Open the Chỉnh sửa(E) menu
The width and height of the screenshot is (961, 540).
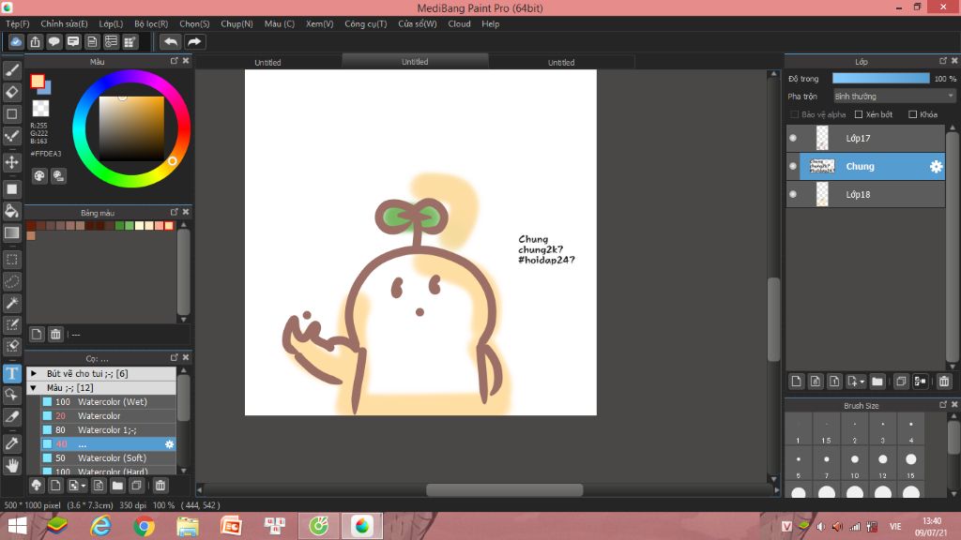tap(65, 23)
